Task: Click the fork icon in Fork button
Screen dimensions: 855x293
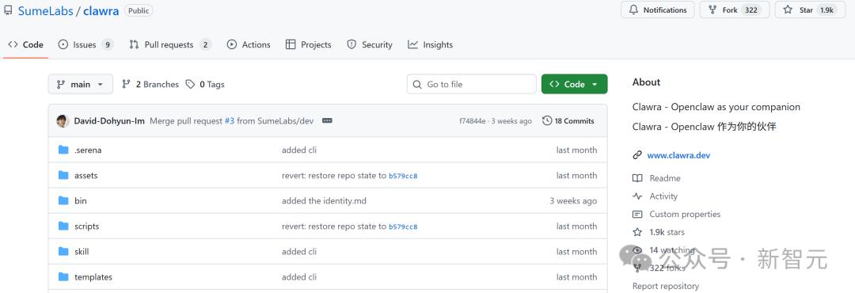Action: tap(712, 10)
